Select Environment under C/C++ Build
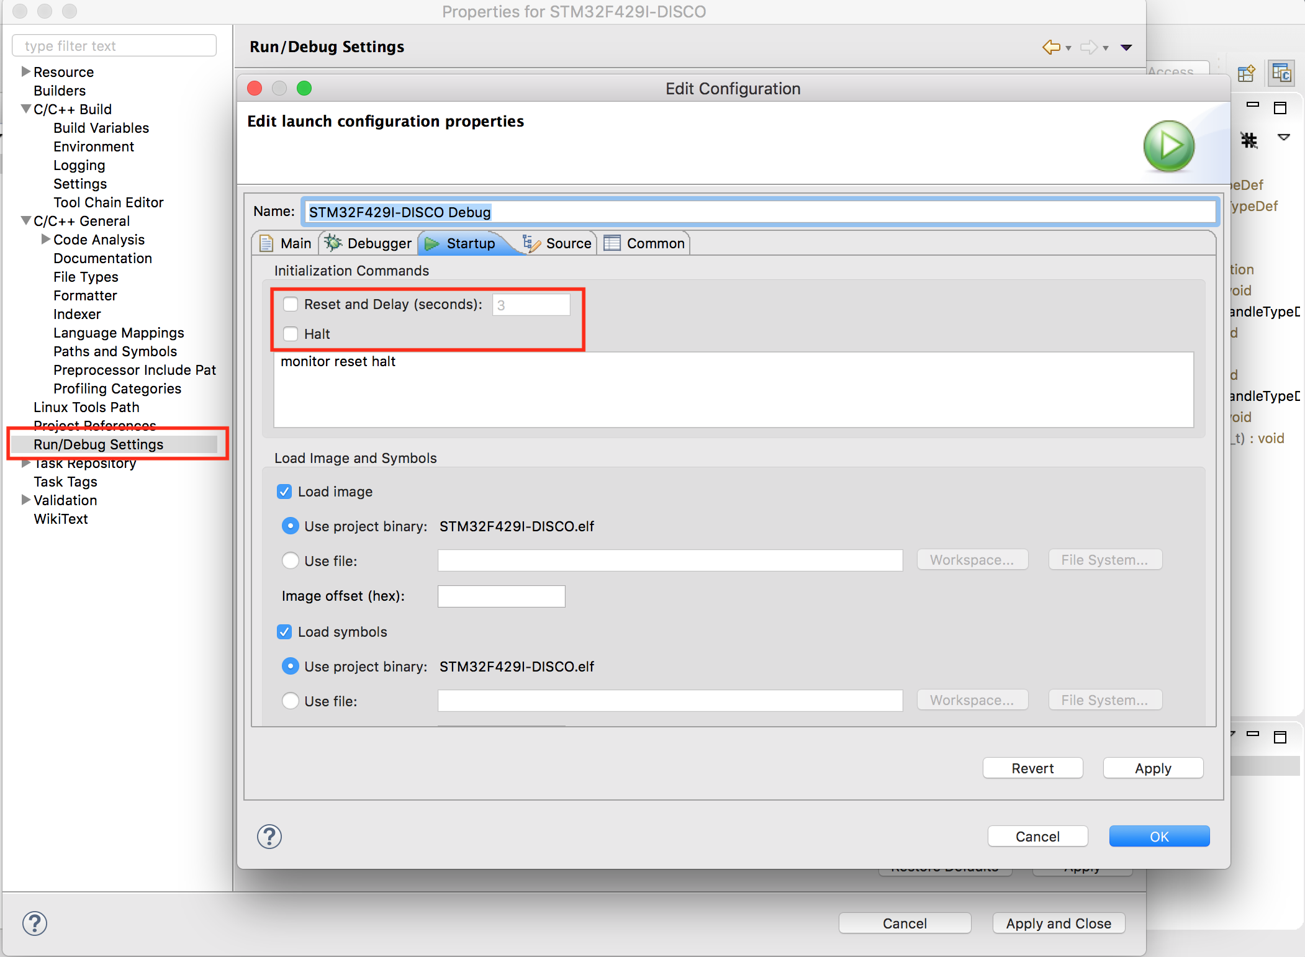1305x957 pixels. click(94, 146)
